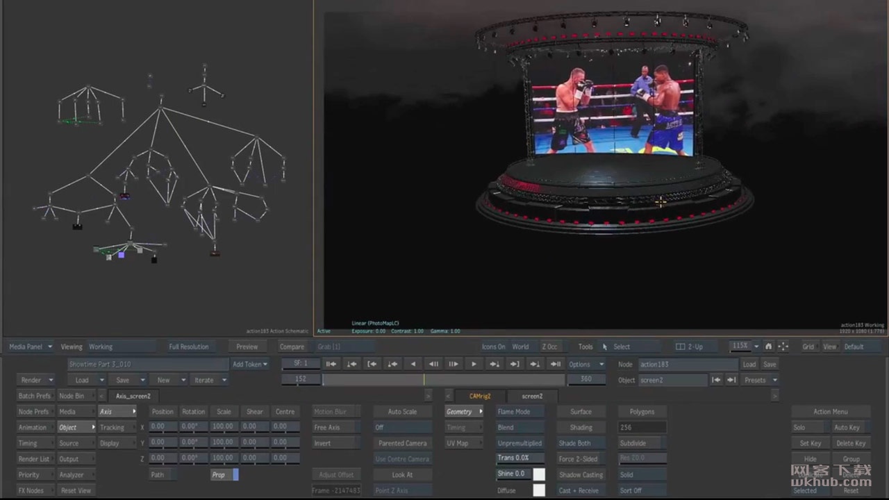
Task: Click the pan/move view crosshair icon
Action: (783, 347)
